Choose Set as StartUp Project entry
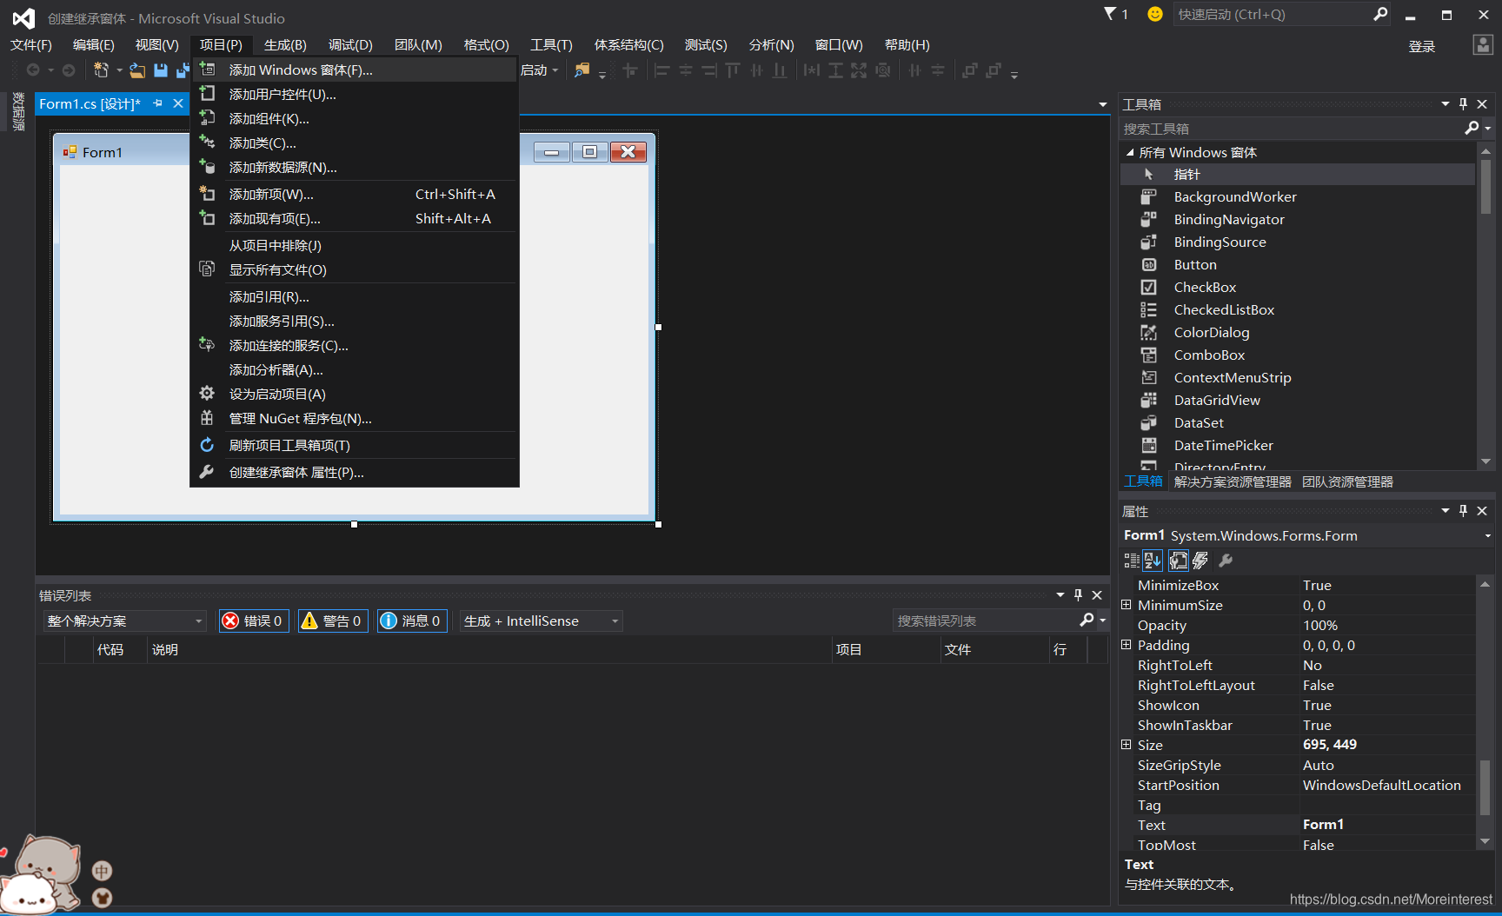The image size is (1502, 916). coord(355,394)
